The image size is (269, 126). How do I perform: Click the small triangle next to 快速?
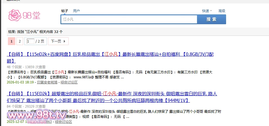211,11
